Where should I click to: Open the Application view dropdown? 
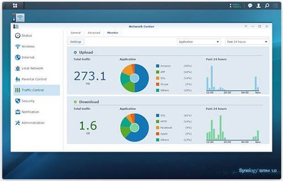point(199,42)
